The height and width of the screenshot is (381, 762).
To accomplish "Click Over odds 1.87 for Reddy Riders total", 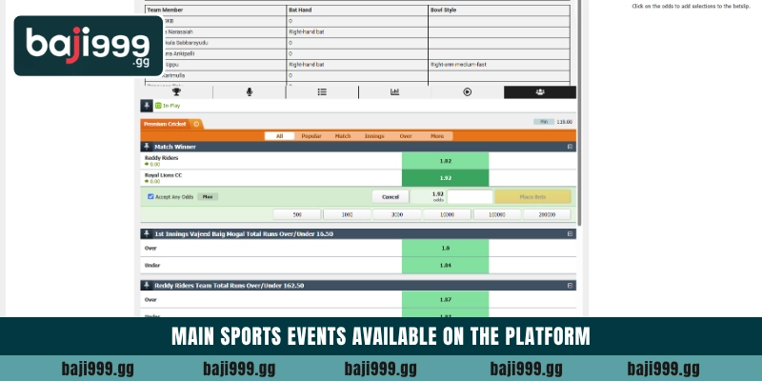I will click(x=445, y=300).
